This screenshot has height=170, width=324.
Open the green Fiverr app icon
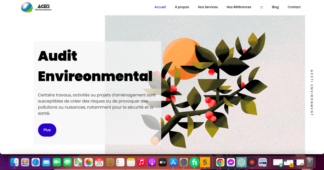coord(194,162)
